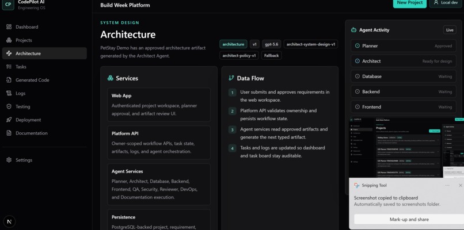Image resolution: width=464 pixels, height=230 pixels.
Task: Open Snipping Tool notification options menu
Action: click(x=447, y=185)
